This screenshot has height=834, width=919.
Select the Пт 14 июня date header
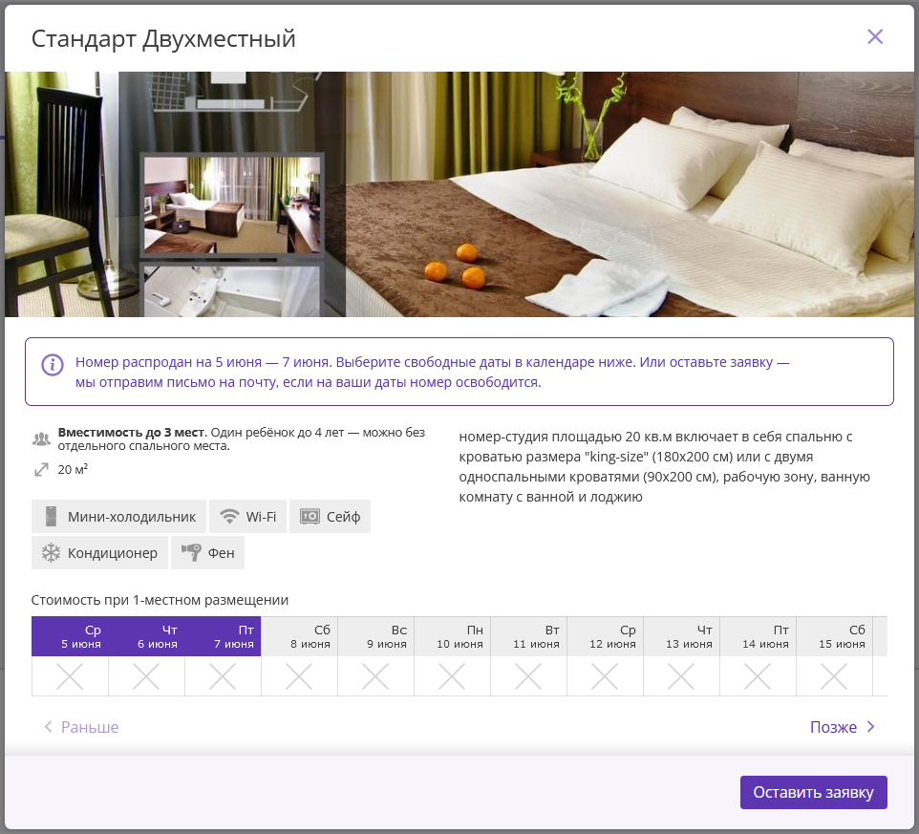point(758,636)
